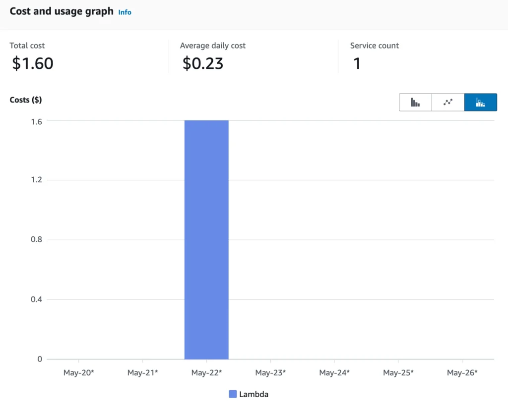
Task: Select the May-20* date axis label
Action: 78,372
